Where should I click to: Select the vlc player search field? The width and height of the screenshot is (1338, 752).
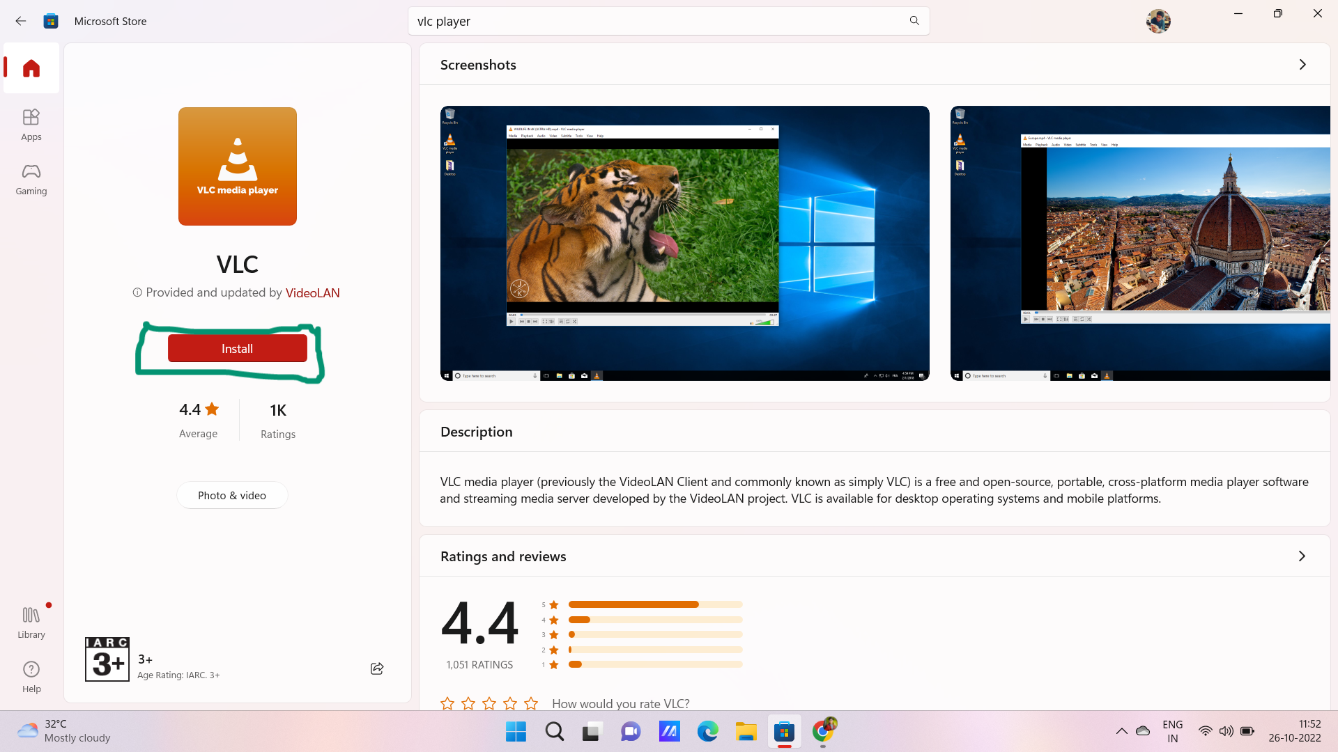(669, 20)
